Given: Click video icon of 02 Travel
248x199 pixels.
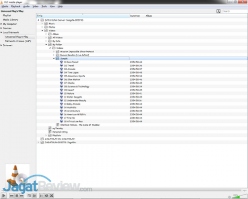Looking at the screenshot, I should (x=62, y=66).
